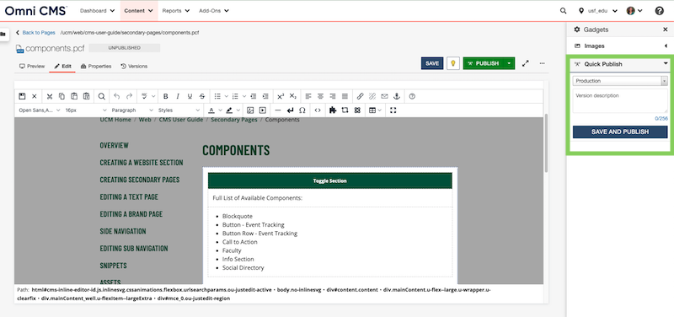Image resolution: width=674 pixels, height=317 pixels.
Task: Center align the text
Action: point(320,96)
